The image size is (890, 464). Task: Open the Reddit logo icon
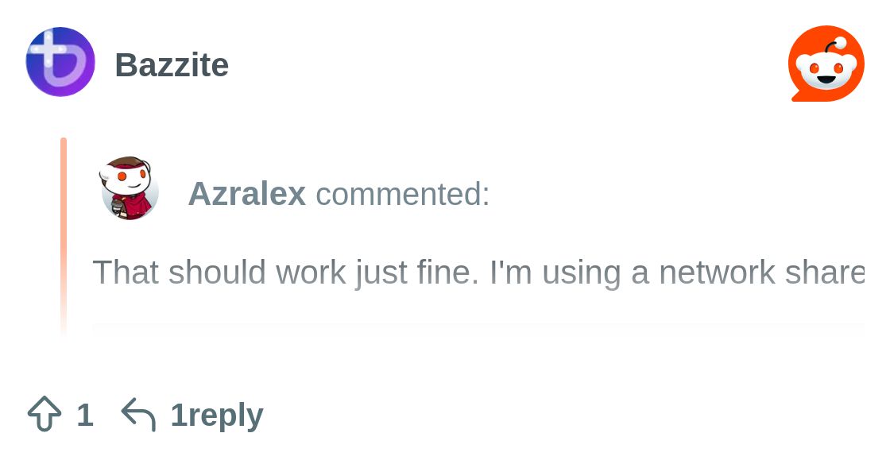click(826, 64)
